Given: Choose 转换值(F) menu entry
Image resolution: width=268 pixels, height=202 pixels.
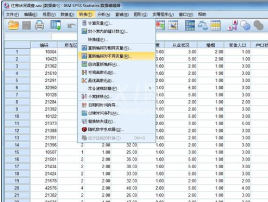Looking at the screenshot, I should click(116, 39).
